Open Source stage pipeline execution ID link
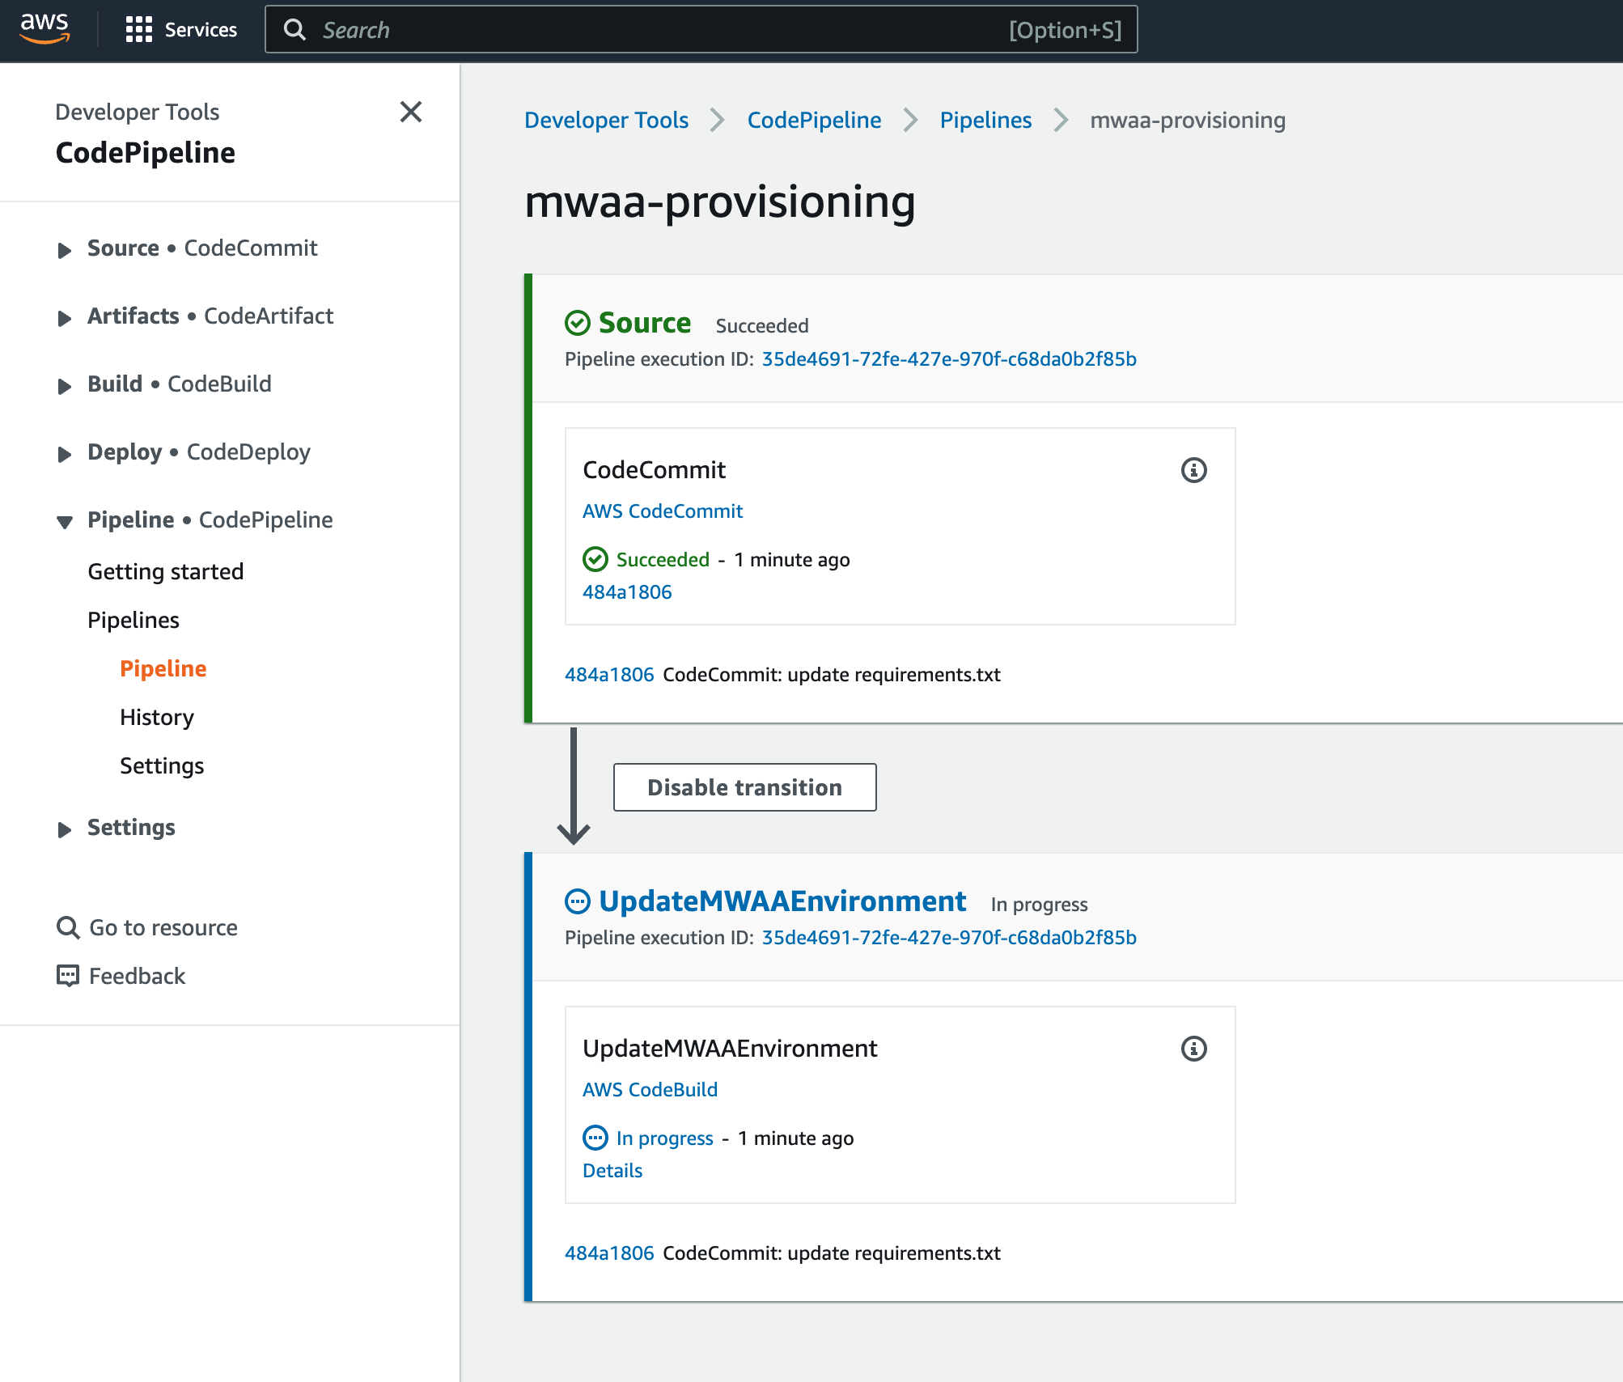This screenshot has height=1382, width=1623. pyautogui.click(x=949, y=358)
